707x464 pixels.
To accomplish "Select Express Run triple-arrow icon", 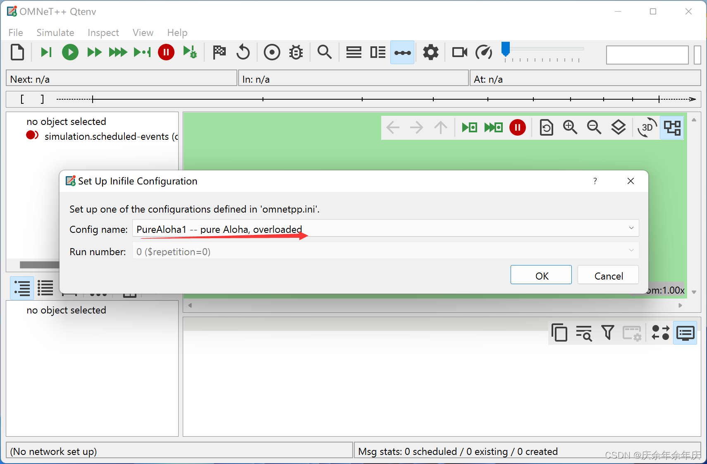I will click(x=118, y=53).
